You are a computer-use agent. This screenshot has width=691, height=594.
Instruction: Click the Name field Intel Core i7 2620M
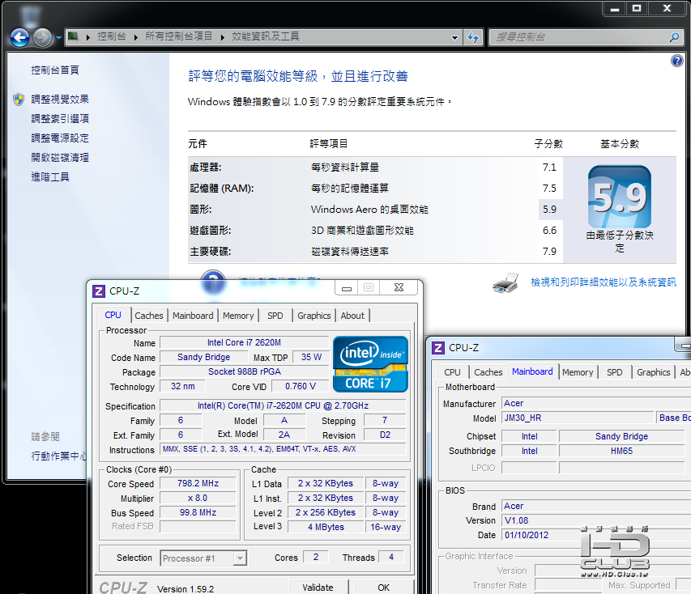[244, 342]
